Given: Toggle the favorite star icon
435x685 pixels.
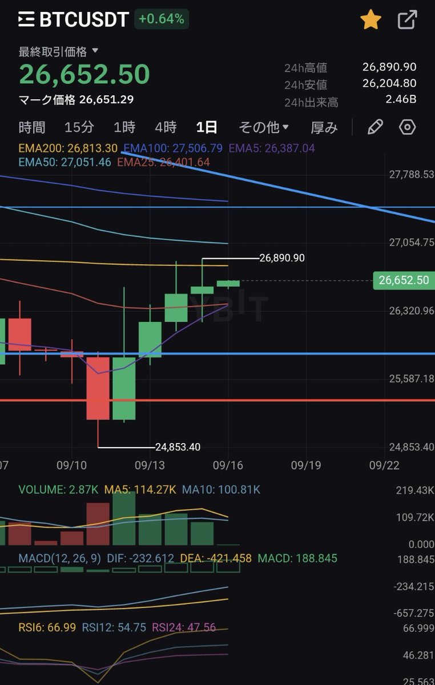Looking at the screenshot, I should point(370,20).
